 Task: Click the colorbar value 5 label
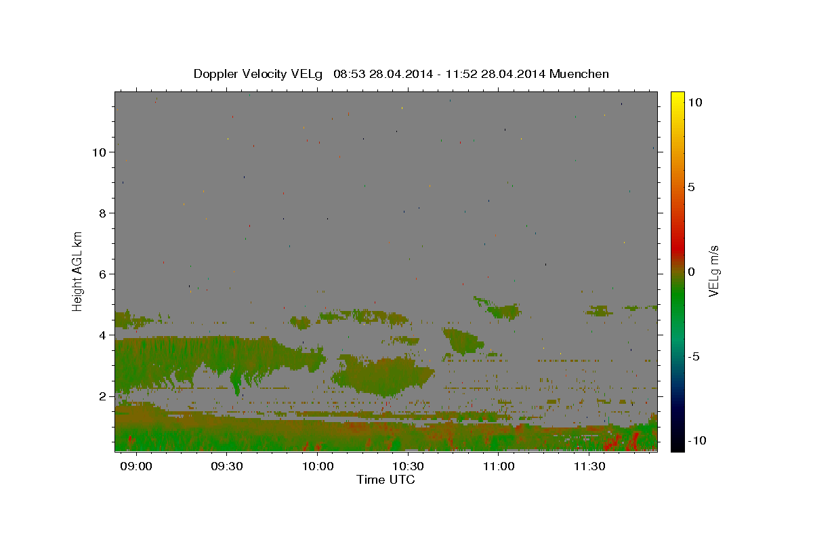(x=691, y=187)
